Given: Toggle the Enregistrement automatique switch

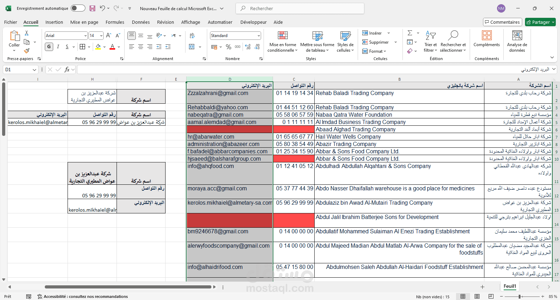Looking at the screenshot, I should (x=78, y=8).
